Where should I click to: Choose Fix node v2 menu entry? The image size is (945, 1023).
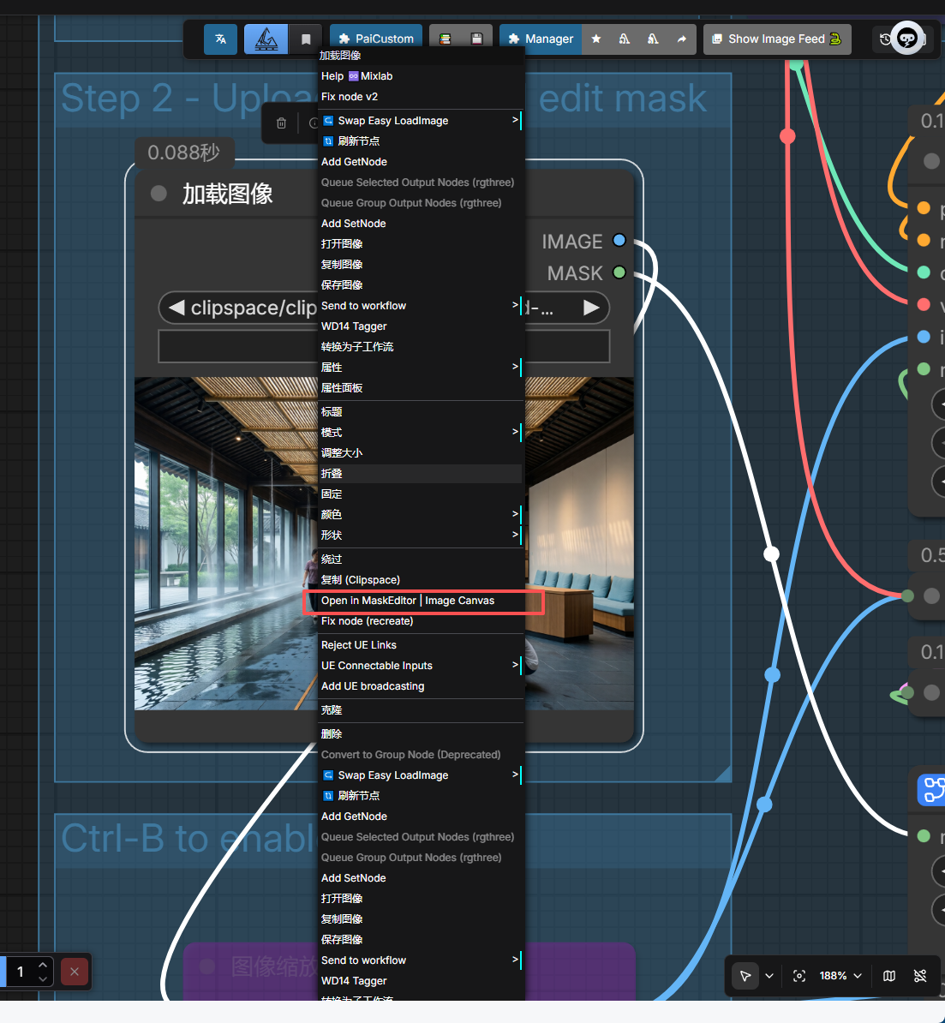pos(421,97)
